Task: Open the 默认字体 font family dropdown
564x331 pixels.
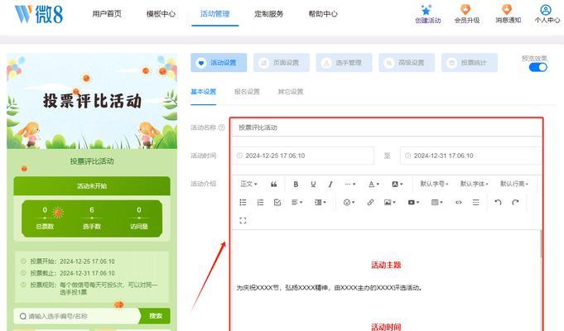Action: tap(474, 184)
